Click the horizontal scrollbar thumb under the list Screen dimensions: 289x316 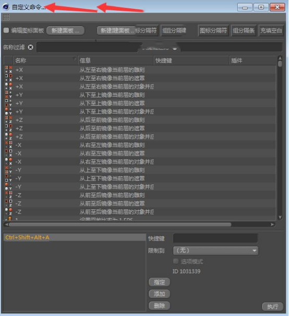pos(120,224)
